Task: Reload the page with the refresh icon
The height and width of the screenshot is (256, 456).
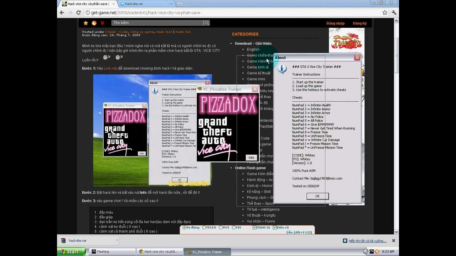Action: (x=78, y=12)
